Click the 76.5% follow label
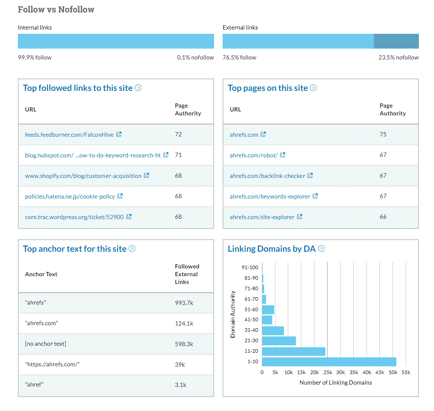This screenshot has width=434, height=411. click(x=239, y=57)
